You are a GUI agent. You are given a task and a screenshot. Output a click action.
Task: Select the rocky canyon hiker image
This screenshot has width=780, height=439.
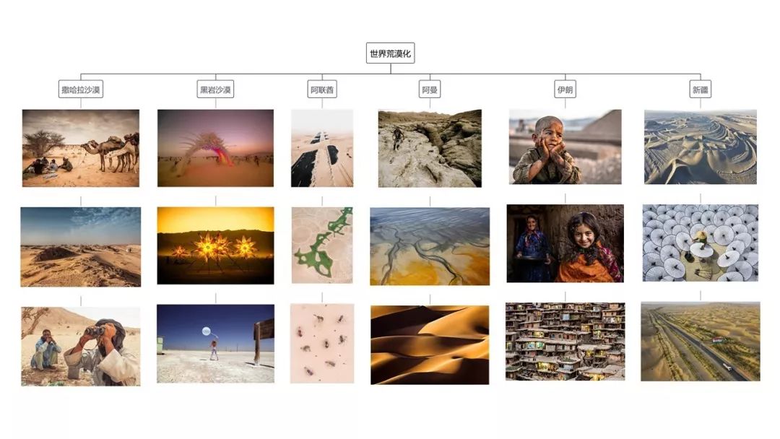430,148
